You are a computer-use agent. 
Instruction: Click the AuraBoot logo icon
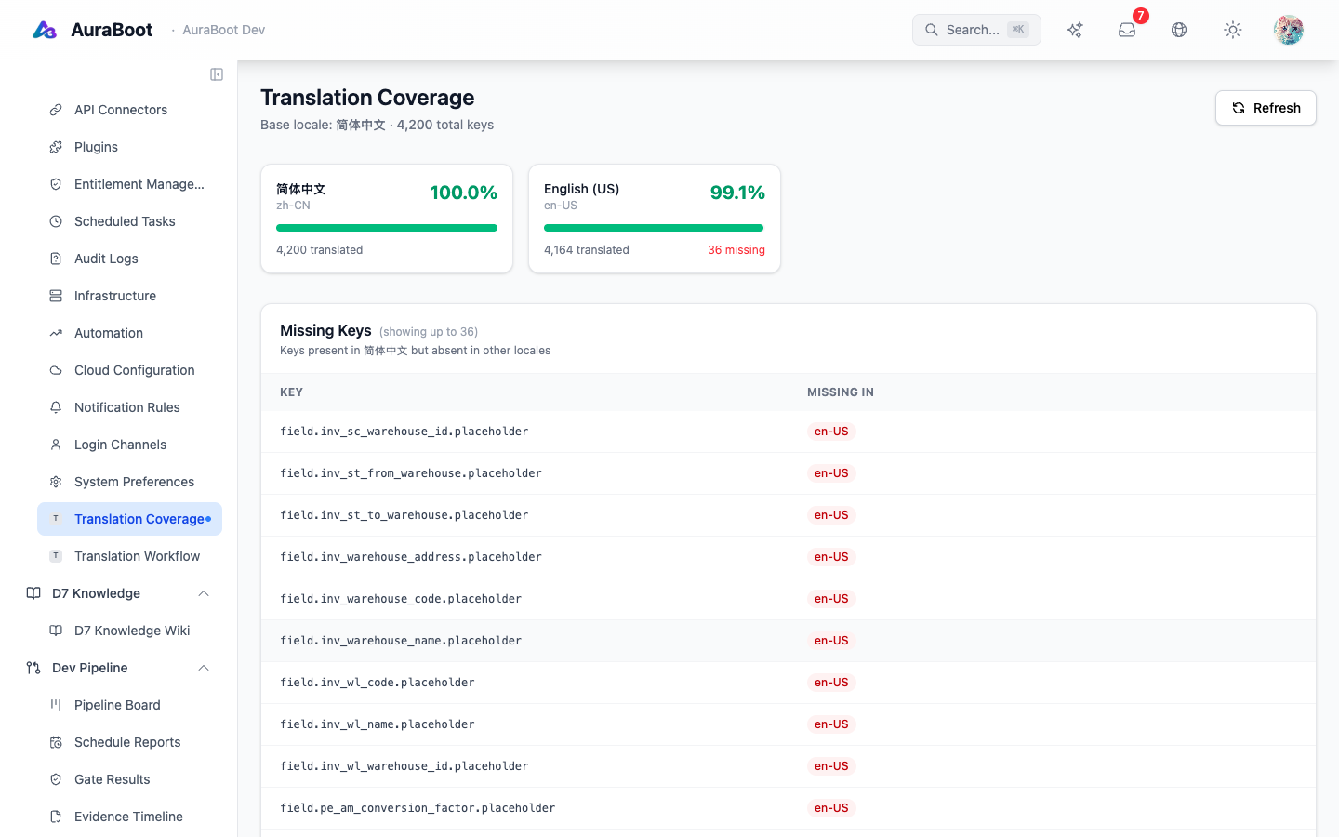pyautogui.click(x=45, y=30)
